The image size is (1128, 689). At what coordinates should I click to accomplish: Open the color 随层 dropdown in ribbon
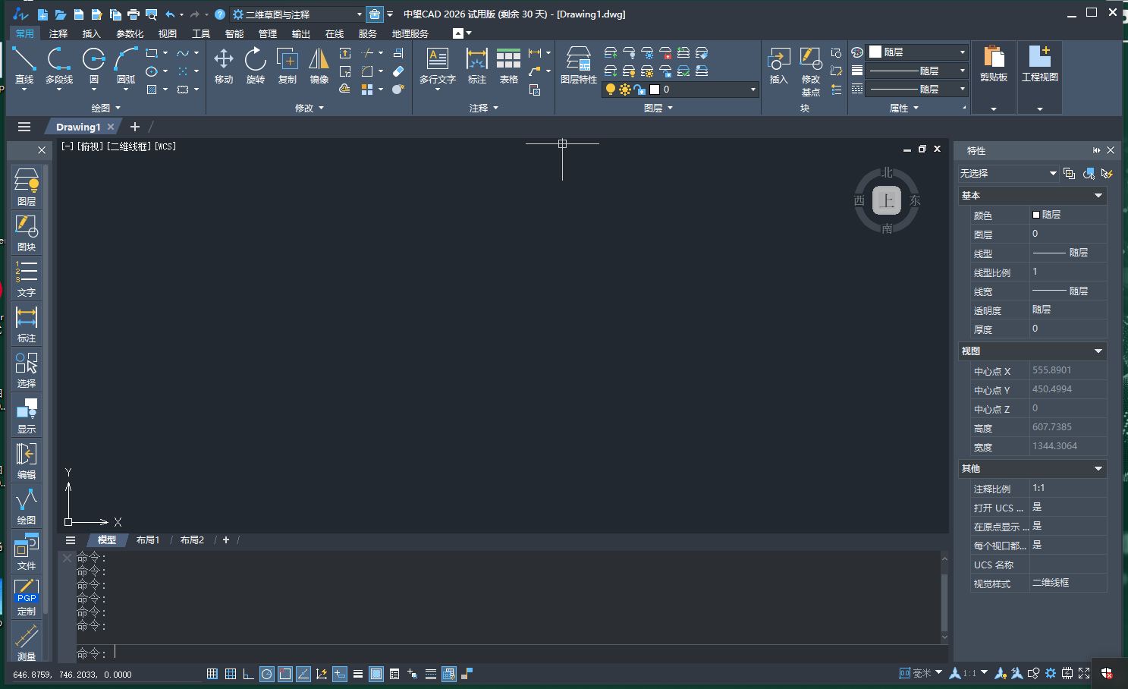(x=917, y=52)
